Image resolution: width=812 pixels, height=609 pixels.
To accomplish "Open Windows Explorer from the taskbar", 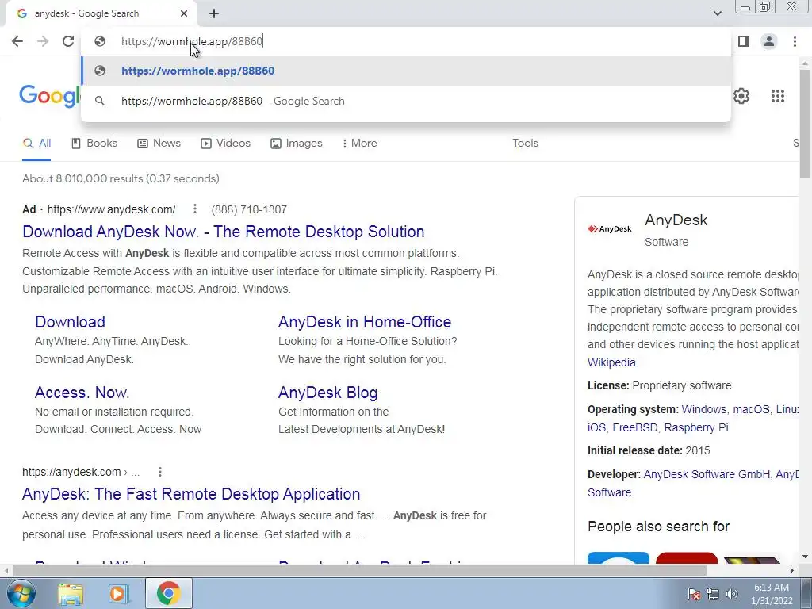I will click(71, 594).
